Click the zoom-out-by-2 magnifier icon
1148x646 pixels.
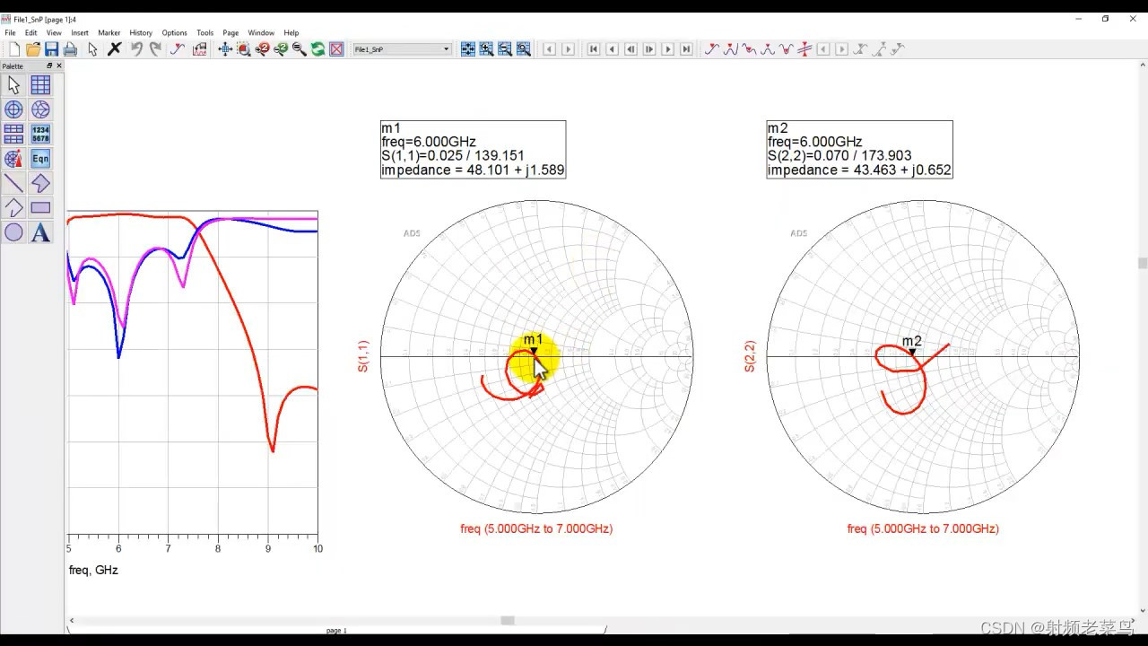pos(281,49)
